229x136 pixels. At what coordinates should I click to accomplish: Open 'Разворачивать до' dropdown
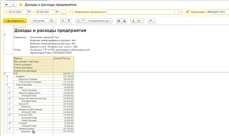coord(99,21)
